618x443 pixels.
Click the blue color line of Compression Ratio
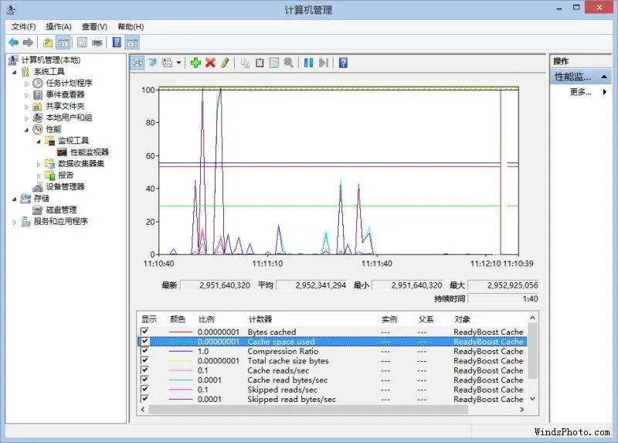pos(181,351)
